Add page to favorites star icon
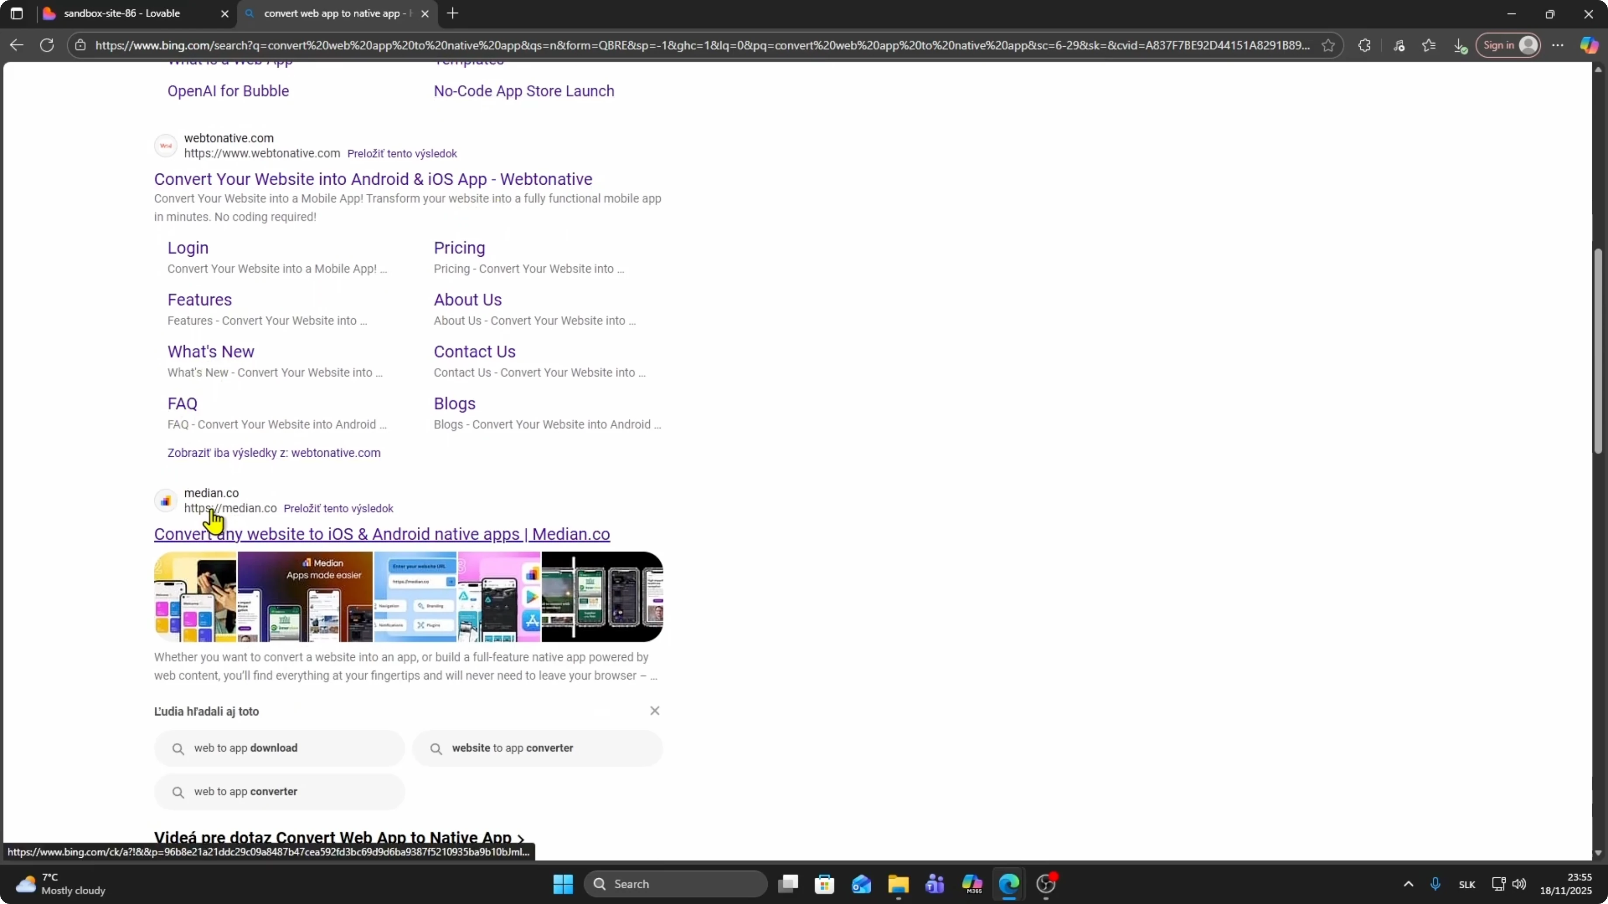Image resolution: width=1608 pixels, height=904 pixels. click(1328, 45)
